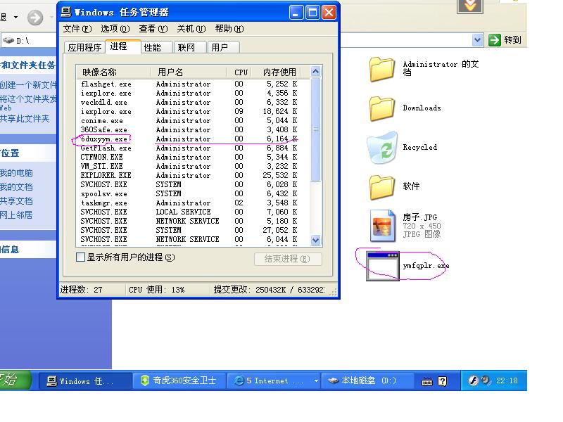The image size is (563, 422).
Task: Switch to the 用户 tab
Action: pyautogui.click(x=223, y=47)
